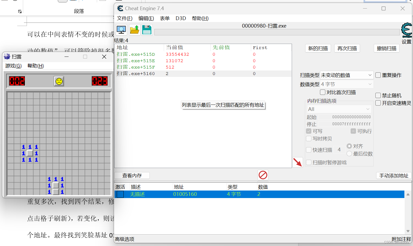
Task: Click the paragraph dialog launcher in Word
Action: click(20, 11)
